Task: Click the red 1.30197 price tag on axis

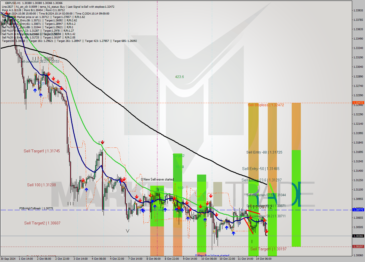Action: pos(358,247)
